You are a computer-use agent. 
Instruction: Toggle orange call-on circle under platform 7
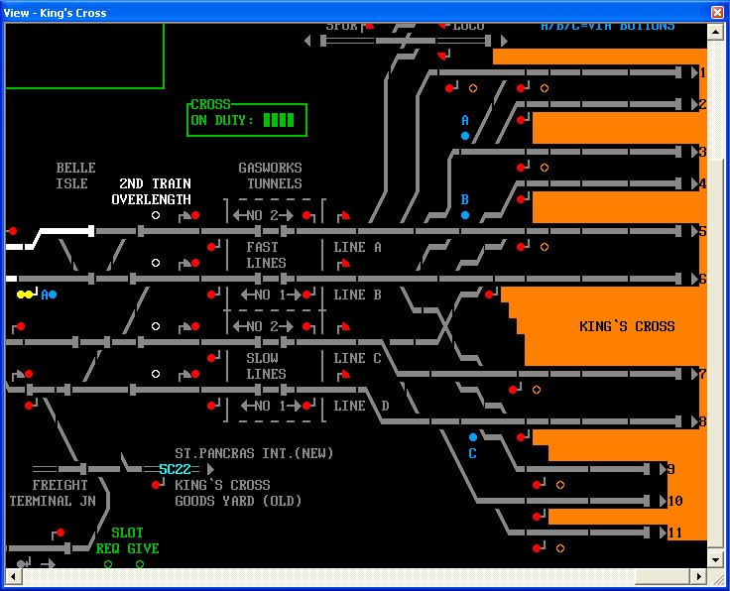[x=537, y=390]
